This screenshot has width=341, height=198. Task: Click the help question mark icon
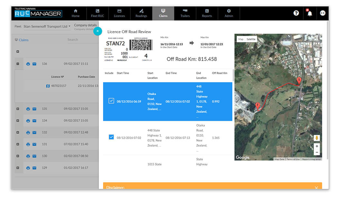tap(296, 13)
